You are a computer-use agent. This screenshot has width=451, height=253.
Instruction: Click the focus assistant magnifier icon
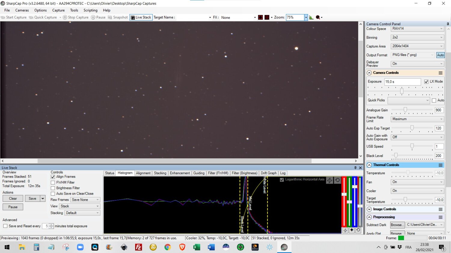[318, 17]
